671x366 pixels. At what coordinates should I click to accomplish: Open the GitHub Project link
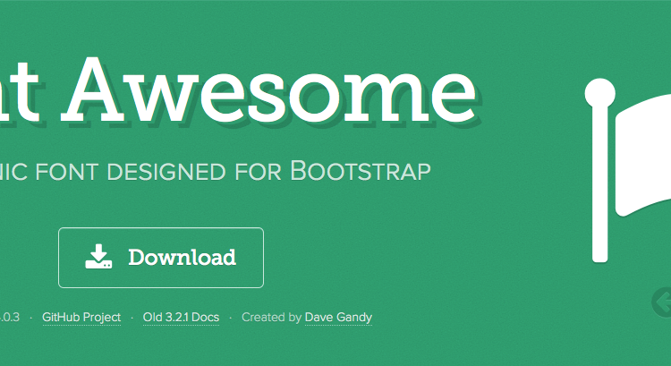[x=81, y=317]
